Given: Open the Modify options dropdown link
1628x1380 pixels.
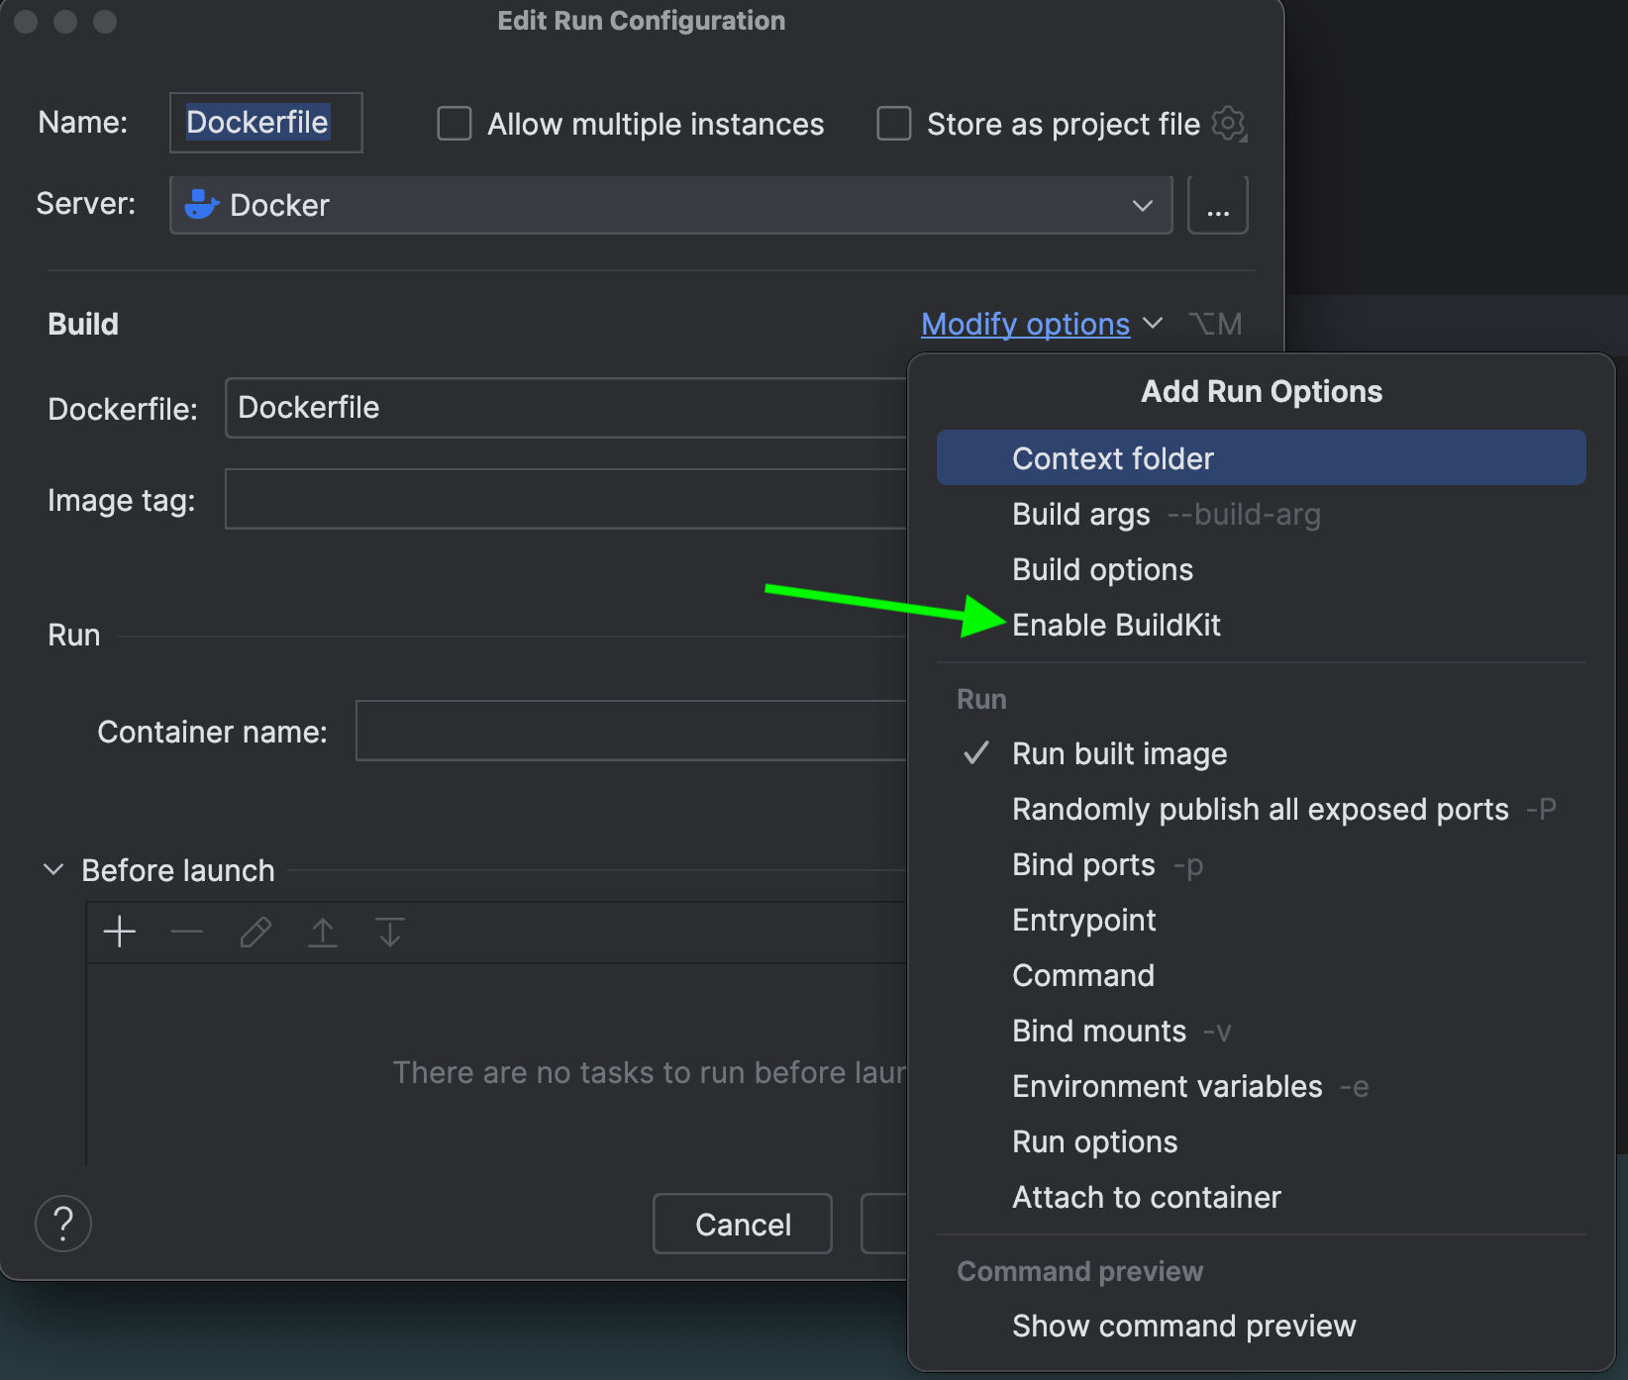Looking at the screenshot, I should point(1025,324).
